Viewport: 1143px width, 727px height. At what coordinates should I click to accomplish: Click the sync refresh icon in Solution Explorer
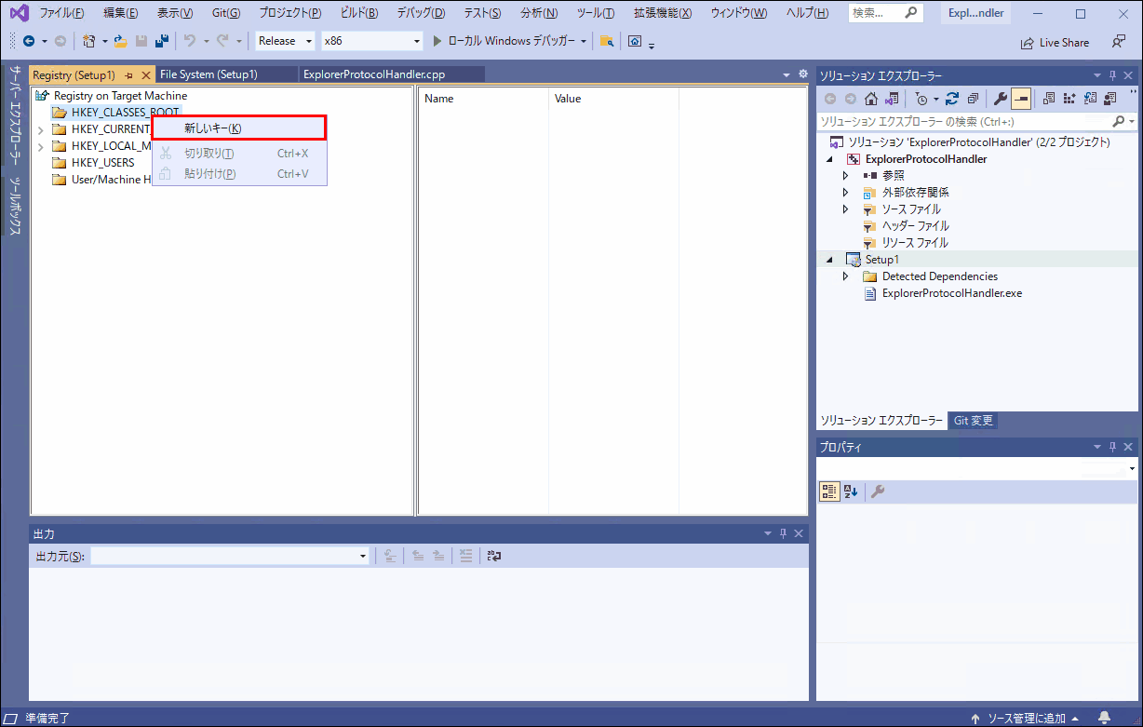click(x=951, y=98)
